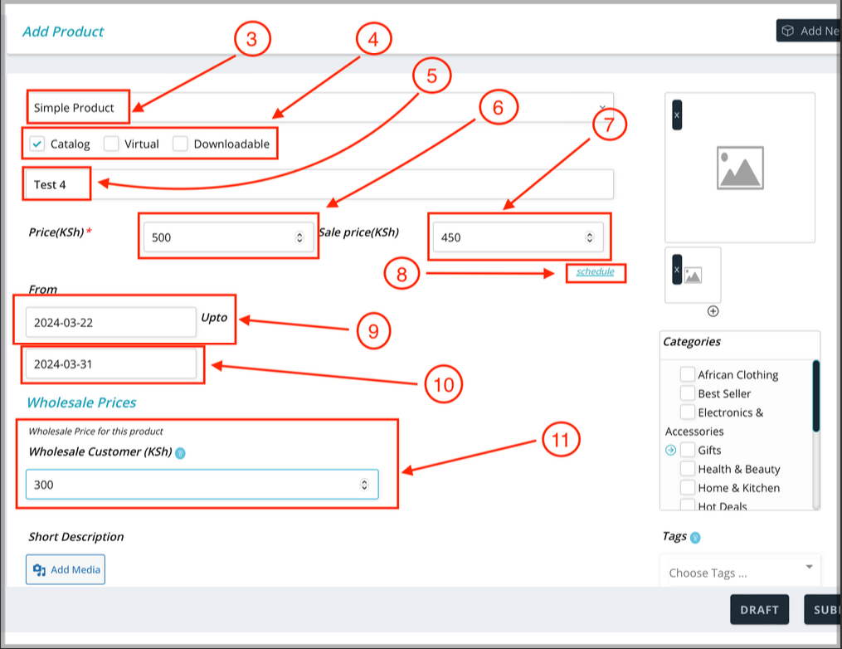Screen dimensions: 842x649
Task: Click the From date field 2024-03-22
Action: [110, 323]
